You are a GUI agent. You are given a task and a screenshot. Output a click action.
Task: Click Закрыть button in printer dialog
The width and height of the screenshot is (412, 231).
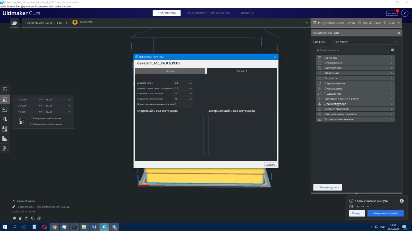pyautogui.click(x=270, y=165)
